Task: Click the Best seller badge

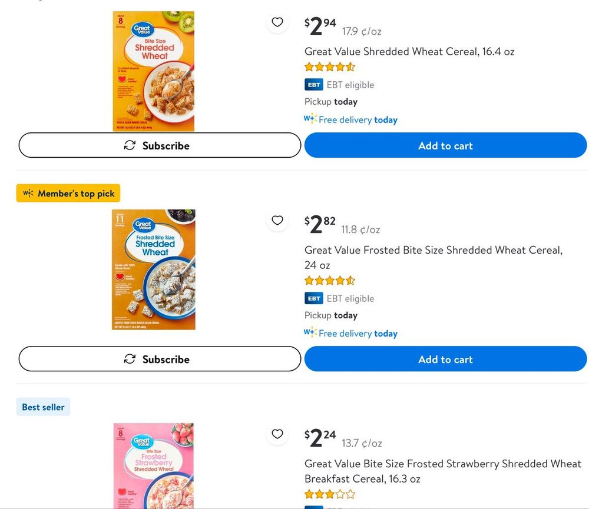Action: tap(43, 407)
